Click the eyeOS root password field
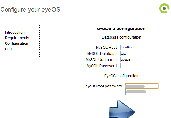The height and width of the screenshot is (118, 171). click(x=142, y=86)
